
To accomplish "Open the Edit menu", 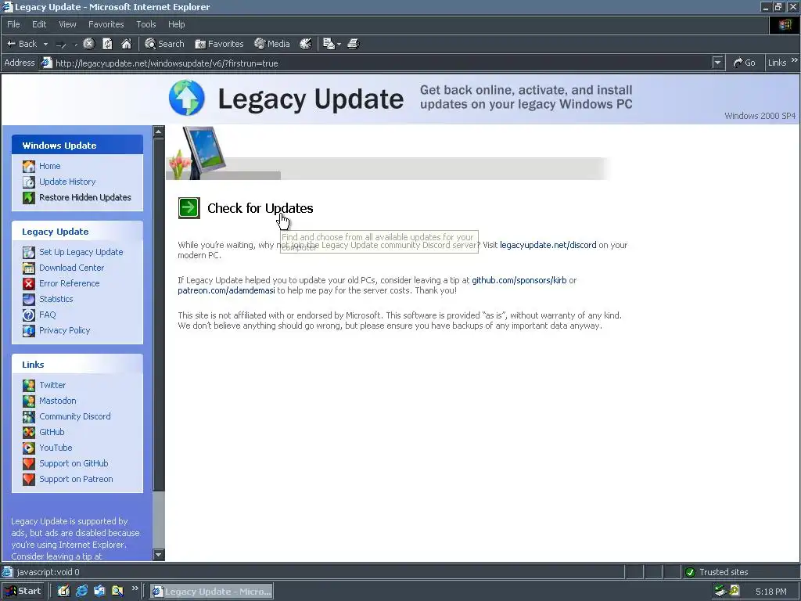I will (x=39, y=24).
